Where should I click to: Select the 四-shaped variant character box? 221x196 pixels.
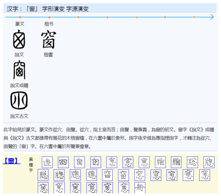(x=63, y=162)
